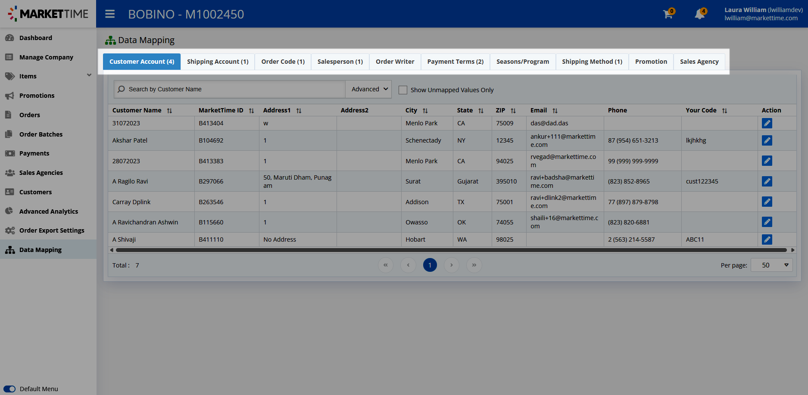
Task: Switch to Sales Agency tab
Action: [x=699, y=62]
